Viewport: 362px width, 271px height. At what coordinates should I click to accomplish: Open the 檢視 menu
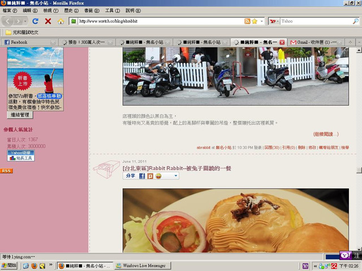(x=51, y=11)
